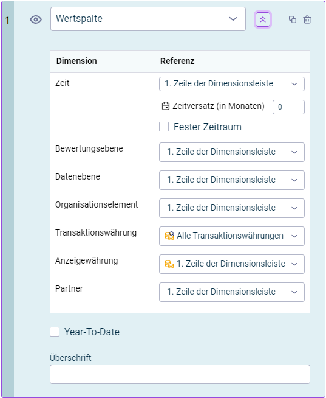
Task: Open the Partner reference dropdown
Action: [232, 292]
